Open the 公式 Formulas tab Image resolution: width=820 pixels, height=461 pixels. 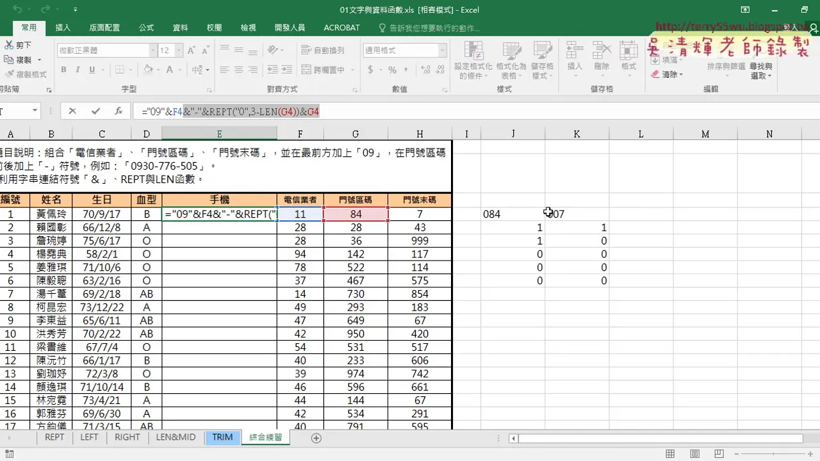(146, 28)
